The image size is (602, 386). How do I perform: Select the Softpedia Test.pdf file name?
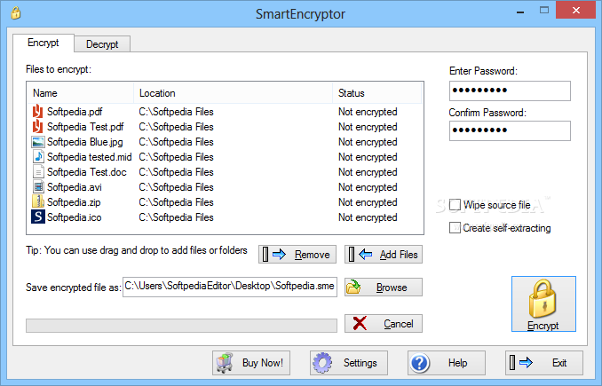[x=85, y=127]
